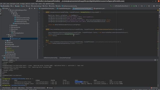Open the run configuration dropdown offerskafka bootRun
The width and height of the screenshot is (160, 90).
point(121,6)
